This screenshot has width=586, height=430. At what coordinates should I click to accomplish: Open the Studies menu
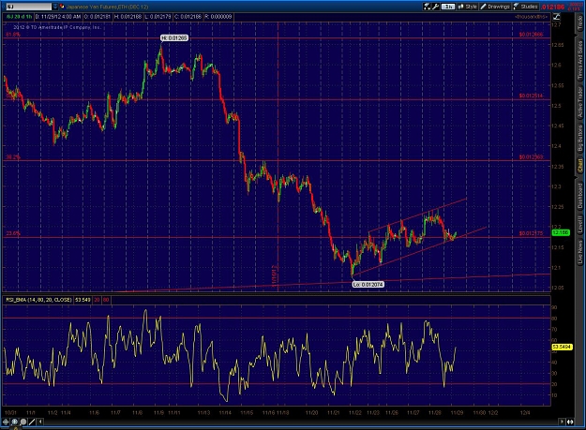point(526,7)
